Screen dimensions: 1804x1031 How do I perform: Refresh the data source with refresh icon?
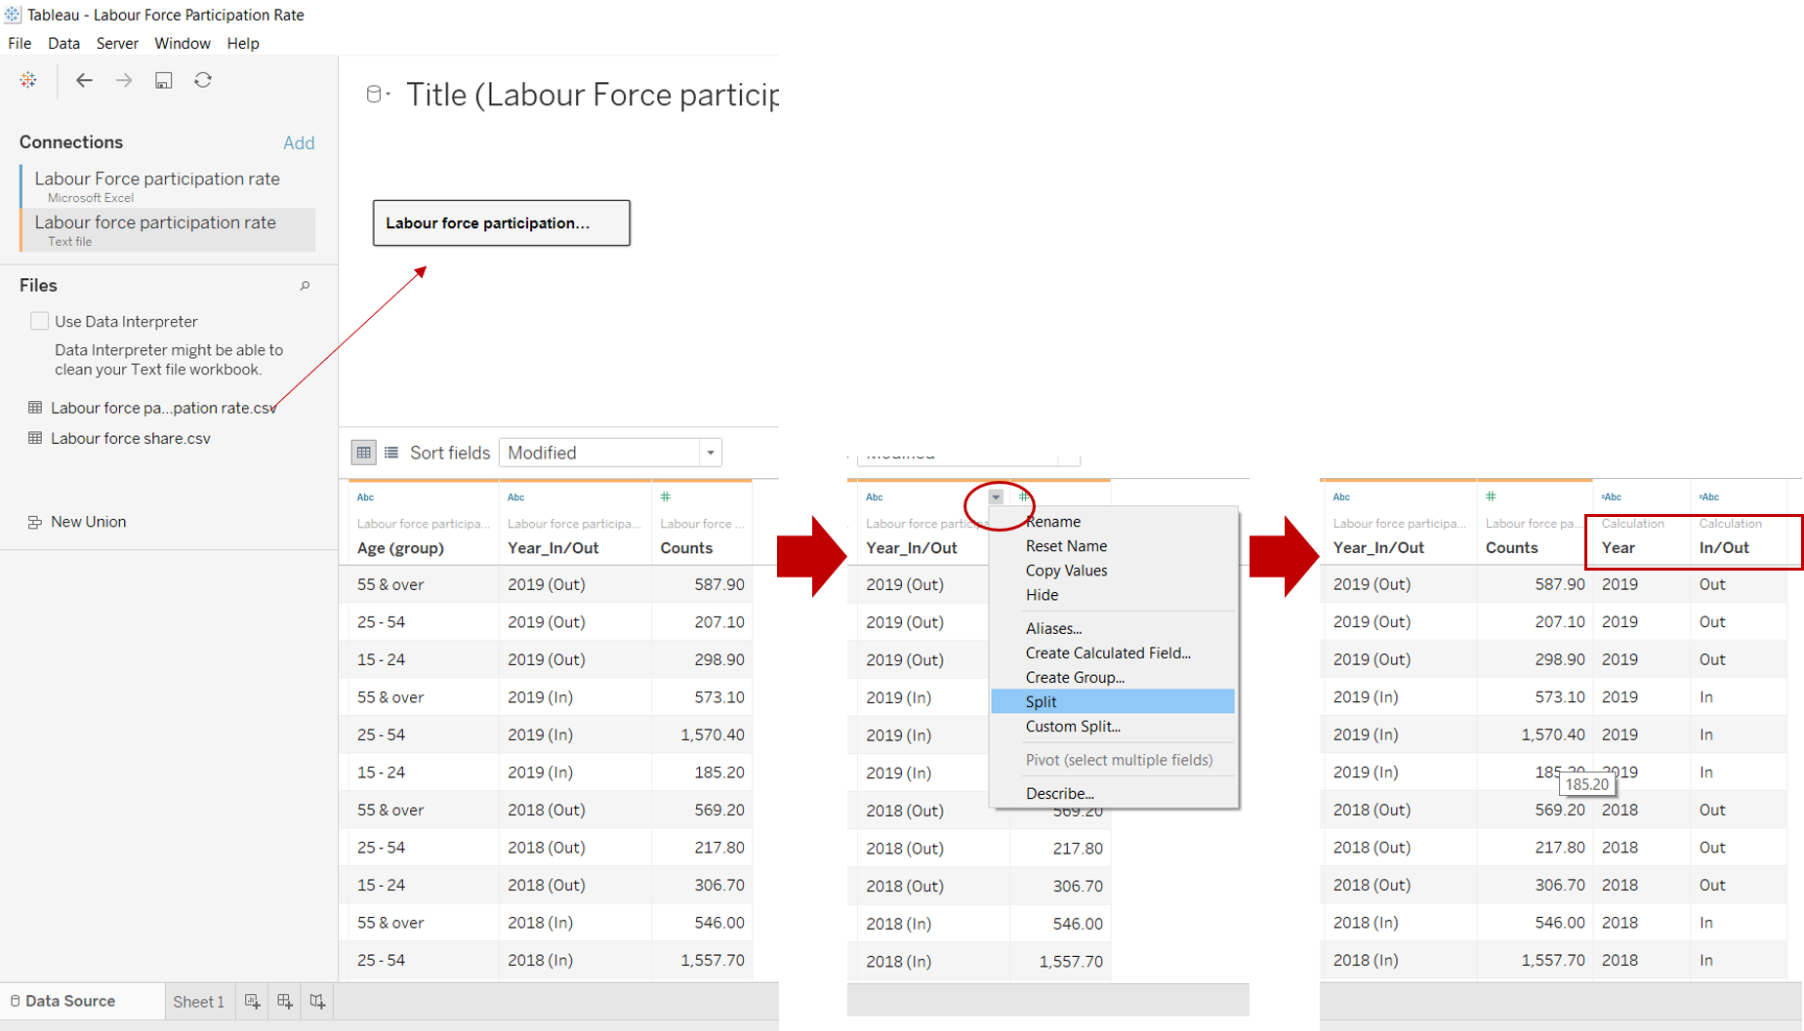(203, 80)
